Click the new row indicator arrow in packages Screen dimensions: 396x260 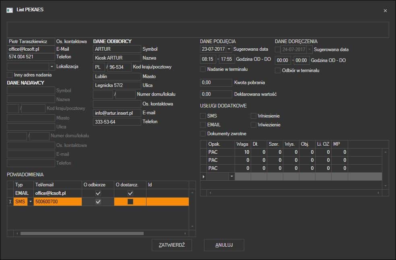[x=203, y=177]
